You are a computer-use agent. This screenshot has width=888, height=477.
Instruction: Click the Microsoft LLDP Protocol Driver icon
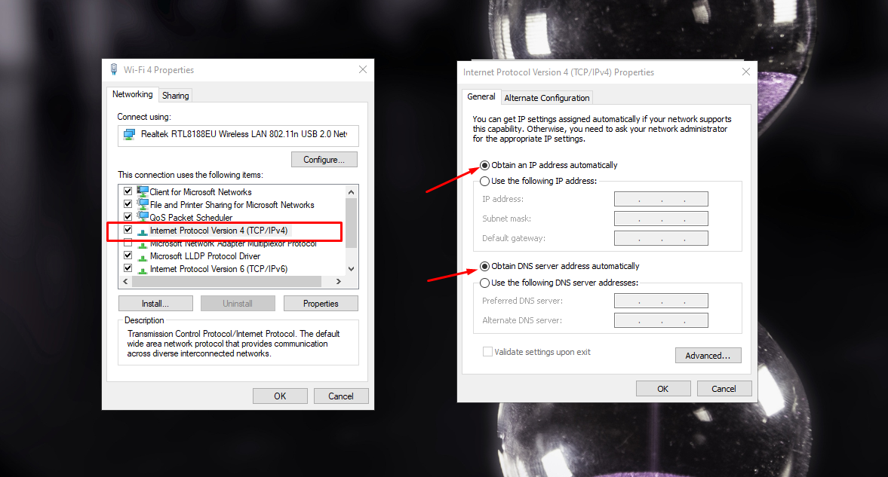143,256
